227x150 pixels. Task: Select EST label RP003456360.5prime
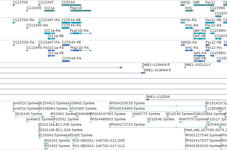click(x=203, y=146)
